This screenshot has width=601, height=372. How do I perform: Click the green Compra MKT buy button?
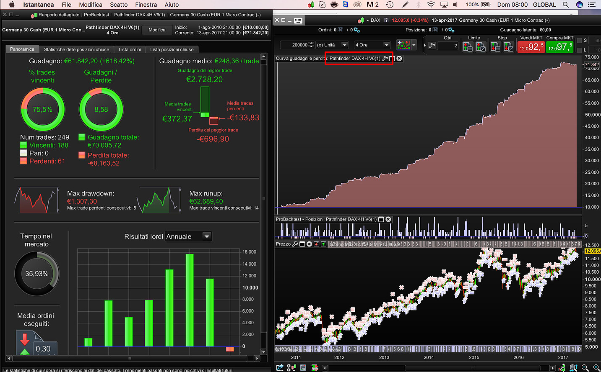coord(560,46)
